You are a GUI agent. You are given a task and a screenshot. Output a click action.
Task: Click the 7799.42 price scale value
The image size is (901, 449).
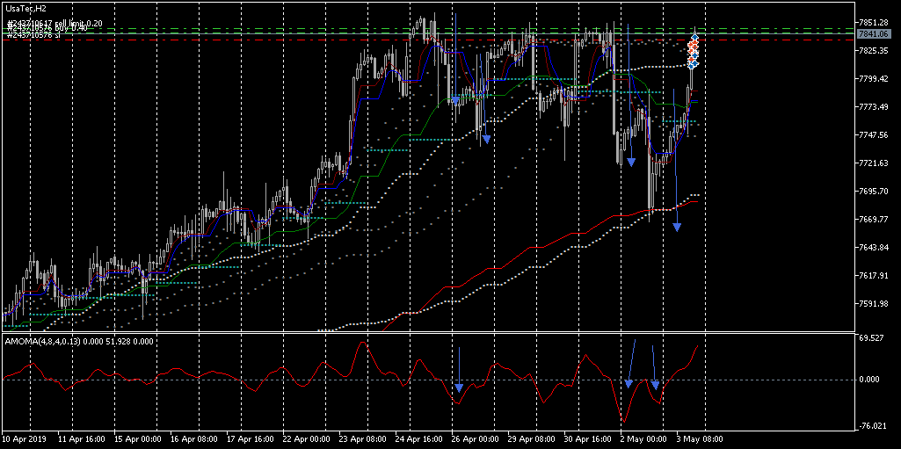point(874,79)
